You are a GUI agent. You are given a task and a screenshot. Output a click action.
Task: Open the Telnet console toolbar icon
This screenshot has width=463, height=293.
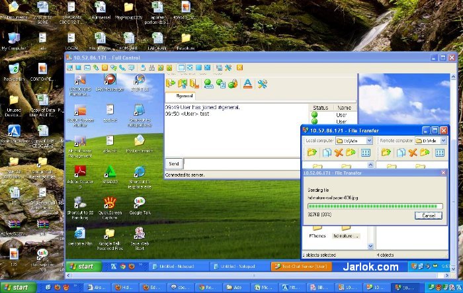[87, 68]
